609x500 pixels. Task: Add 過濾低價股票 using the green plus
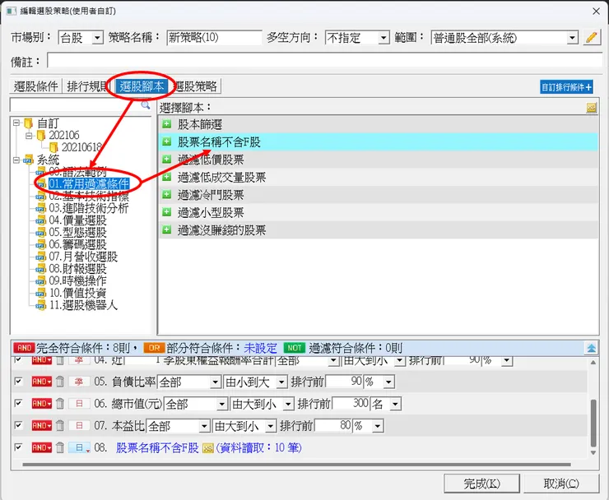click(166, 160)
